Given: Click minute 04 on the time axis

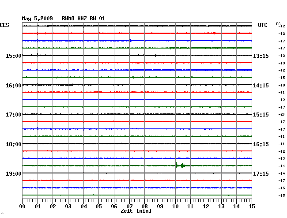Looking at the screenshot, I should point(83,207).
